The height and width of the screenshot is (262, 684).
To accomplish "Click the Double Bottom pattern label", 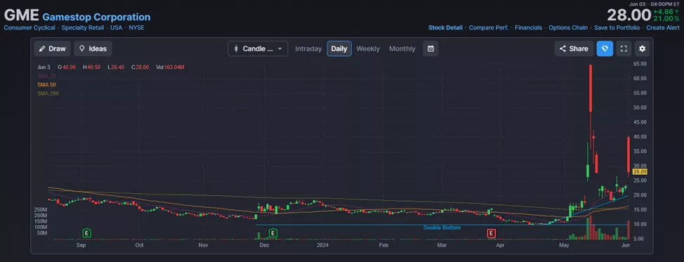I will [442, 228].
